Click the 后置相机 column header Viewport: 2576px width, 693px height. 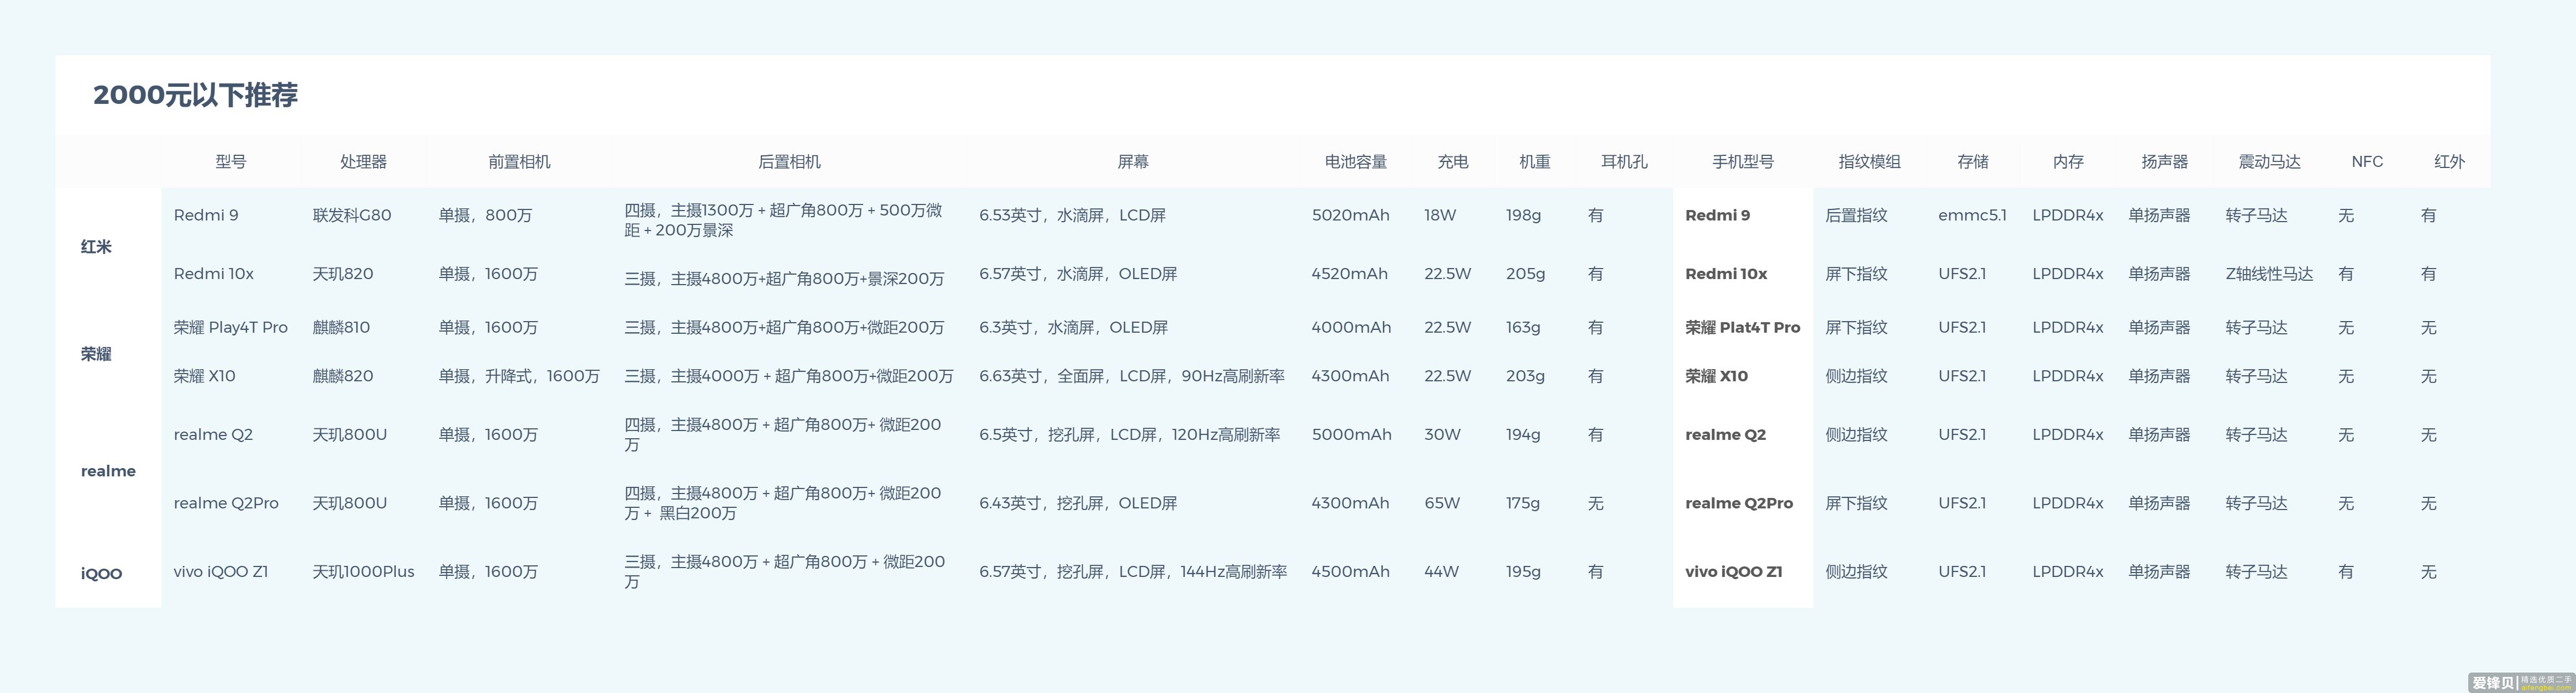tap(789, 162)
